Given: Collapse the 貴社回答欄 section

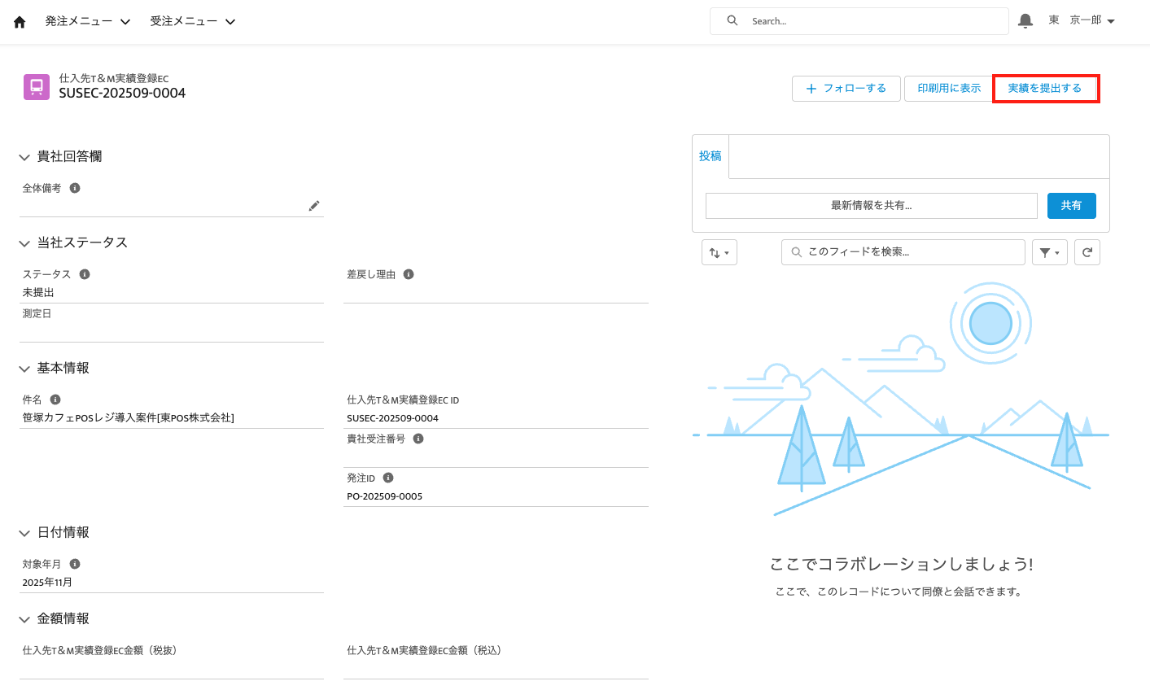Looking at the screenshot, I should (x=24, y=157).
